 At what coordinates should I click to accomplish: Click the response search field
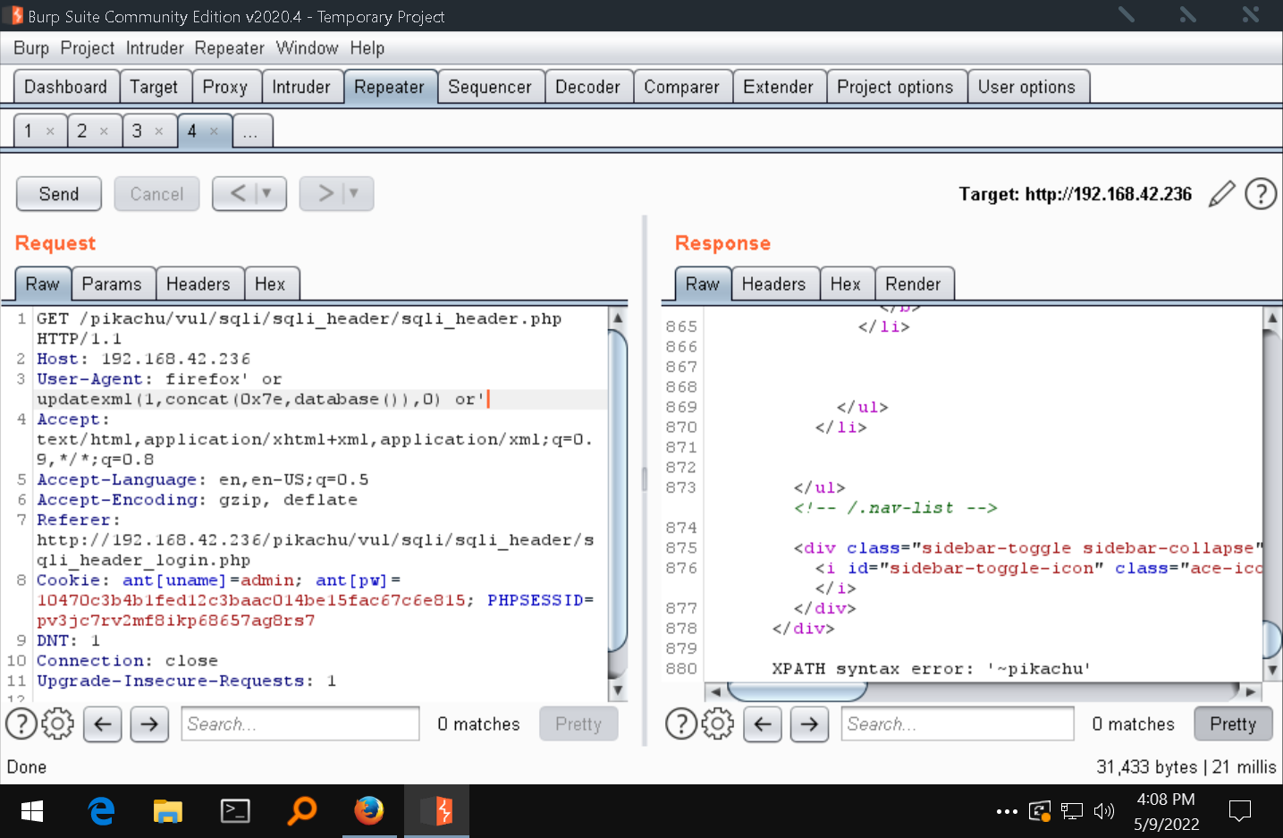click(958, 724)
